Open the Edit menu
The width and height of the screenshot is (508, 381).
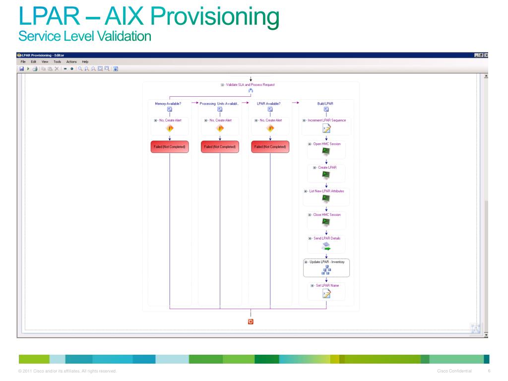[33, 62]
